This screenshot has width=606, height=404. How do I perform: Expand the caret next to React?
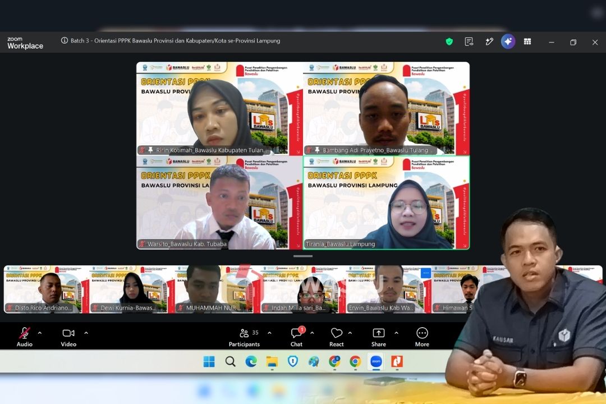tap(350, 333)
